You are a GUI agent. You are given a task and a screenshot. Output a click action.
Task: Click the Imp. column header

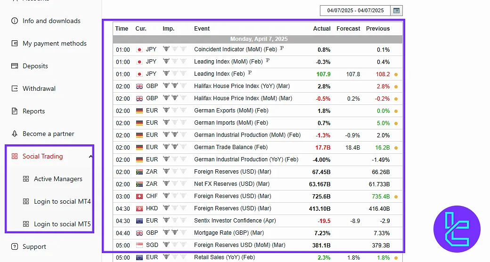(168, 29)
